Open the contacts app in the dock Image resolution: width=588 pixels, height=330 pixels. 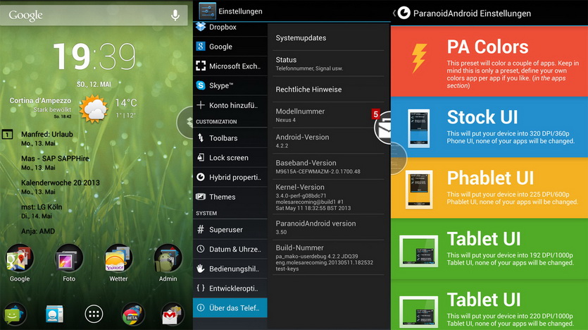[54, 314]
